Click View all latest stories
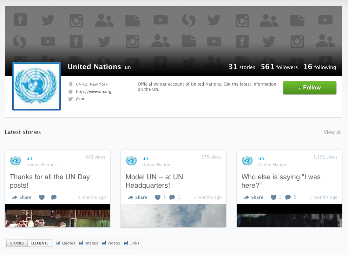The width and height of the screenshot is (348, 255). click(333, 132)
